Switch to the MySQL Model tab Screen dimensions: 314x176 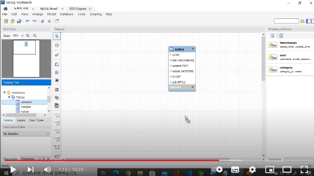[x=49, y=9]
